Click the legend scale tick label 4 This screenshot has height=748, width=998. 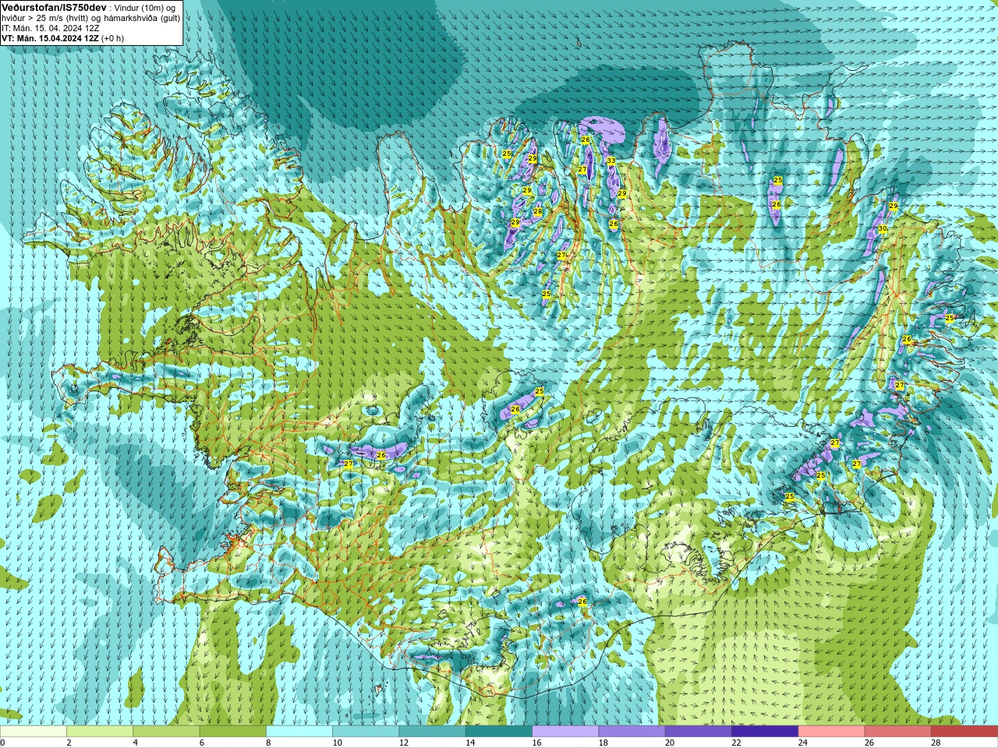pos(136,743)
